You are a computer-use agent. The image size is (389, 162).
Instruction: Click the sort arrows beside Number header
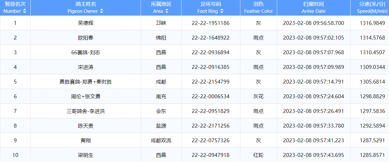click(x=25, y=11)
